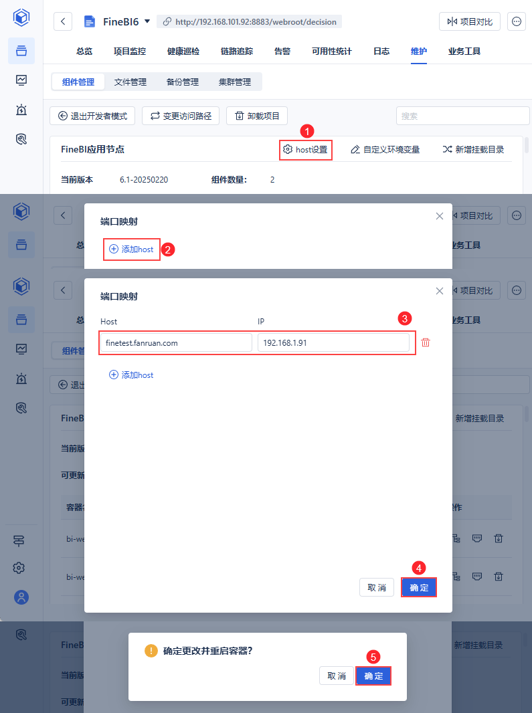Open the monitor chart icon in undimmed sidebar
The width and height of the screenshot is (532, 713).
coord(21,80)
